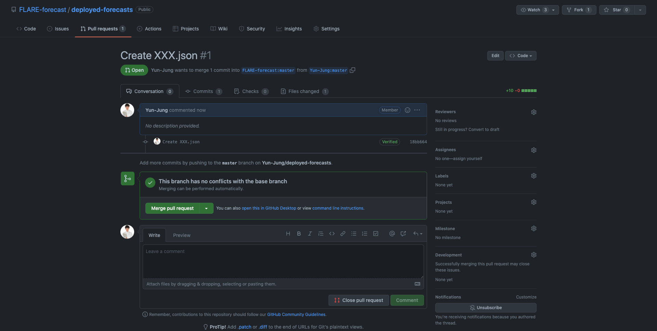
Task: Open the comment options ellipsis menu
Action: click(x=417, y=110)
